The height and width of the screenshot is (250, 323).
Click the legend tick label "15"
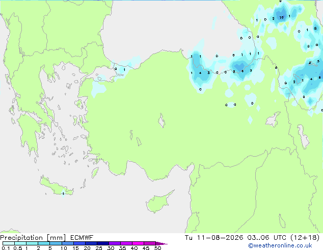pyautogui.click(x=75, y=248)
